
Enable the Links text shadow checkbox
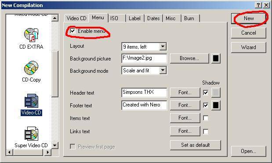[x=206, y=131]
